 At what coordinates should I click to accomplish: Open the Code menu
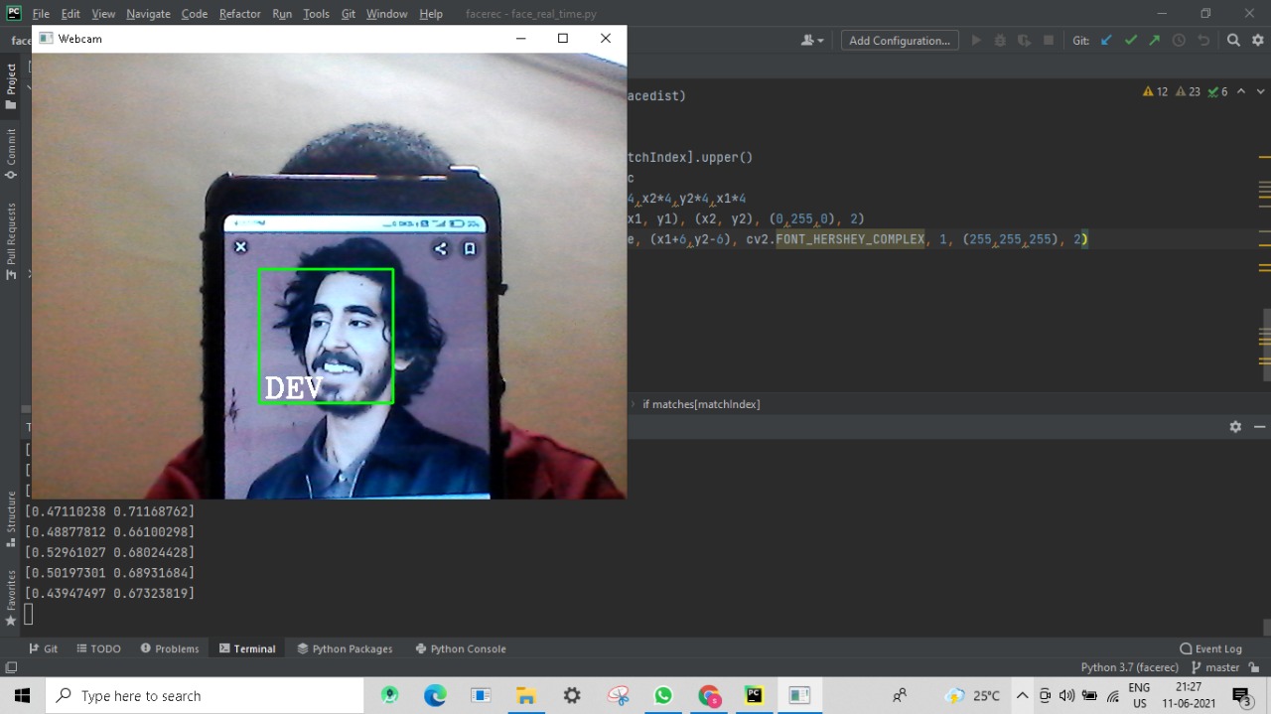195,14
